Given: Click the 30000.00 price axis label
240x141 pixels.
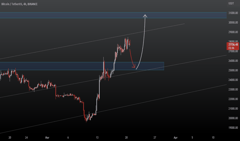Looking at the screenshot, I should point(233,23).
